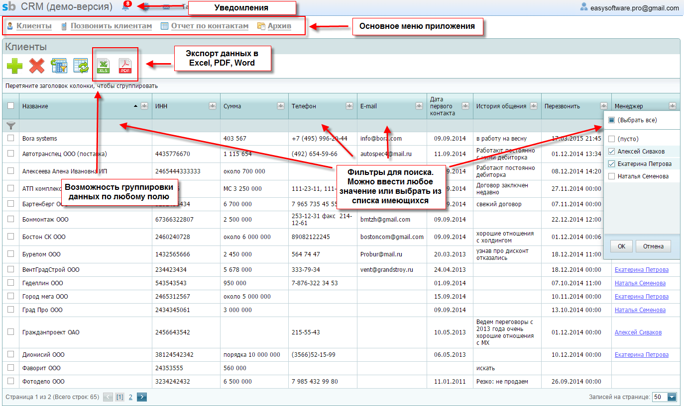Confirm filter with OK button

coord(621,246)
